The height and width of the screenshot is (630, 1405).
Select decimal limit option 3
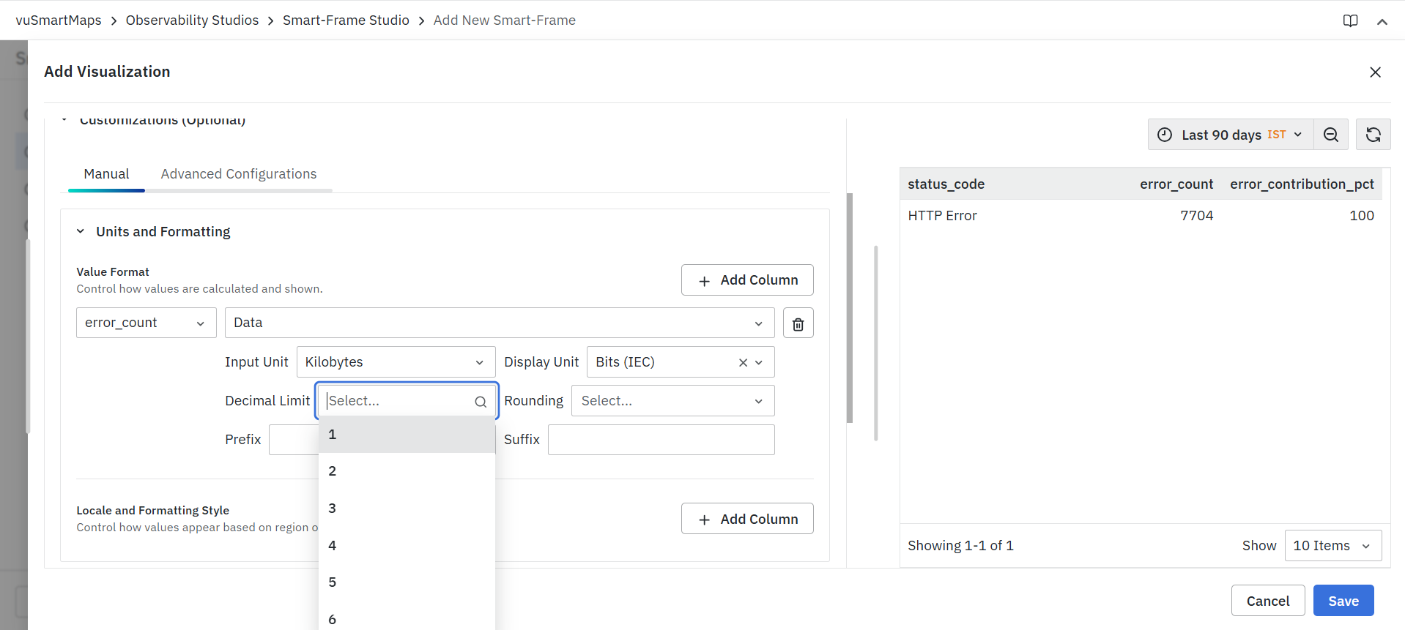407,509
